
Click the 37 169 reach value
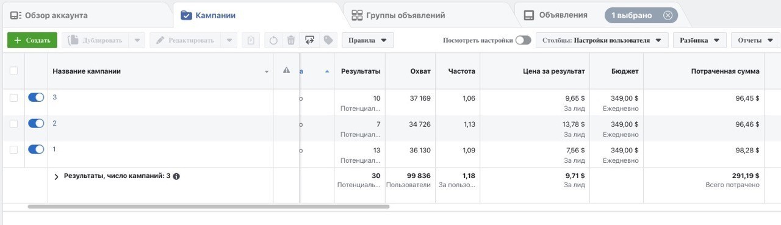point(420,98)
